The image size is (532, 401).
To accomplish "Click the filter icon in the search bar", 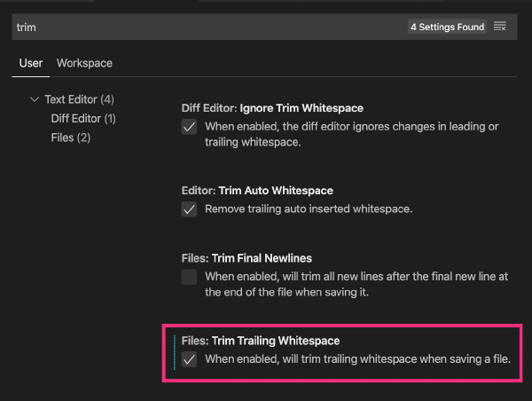I will [x=500, y=27].
